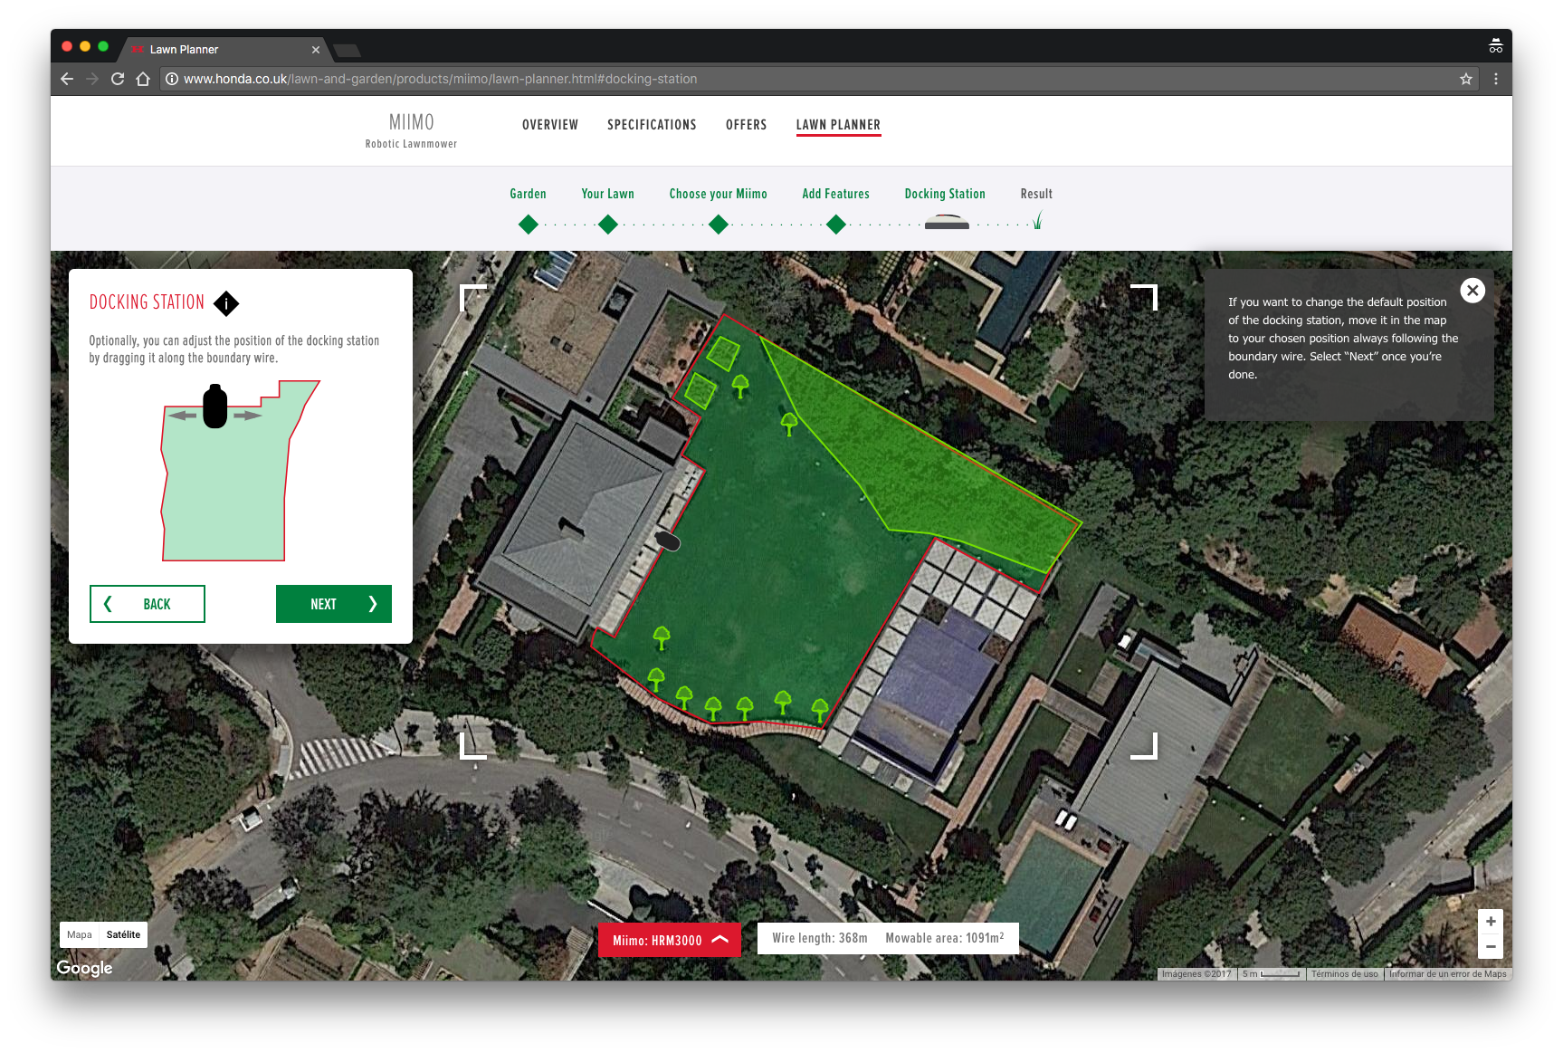Open the Overview tab
This screenshot has height=1053, width=1563.
click(549, 125)
